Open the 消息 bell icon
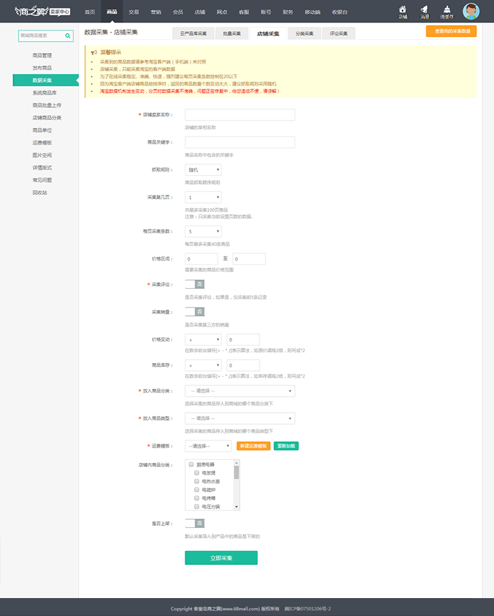This screenshot has height=616, width=494. tap(424, 11)
